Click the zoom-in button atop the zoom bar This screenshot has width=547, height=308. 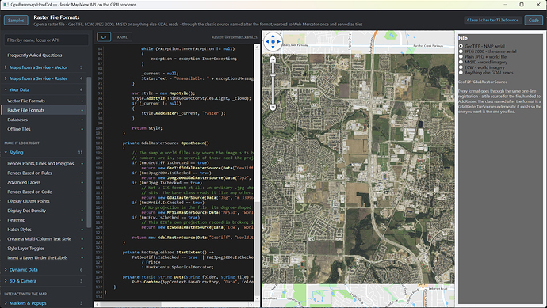[x=273, y=59]
